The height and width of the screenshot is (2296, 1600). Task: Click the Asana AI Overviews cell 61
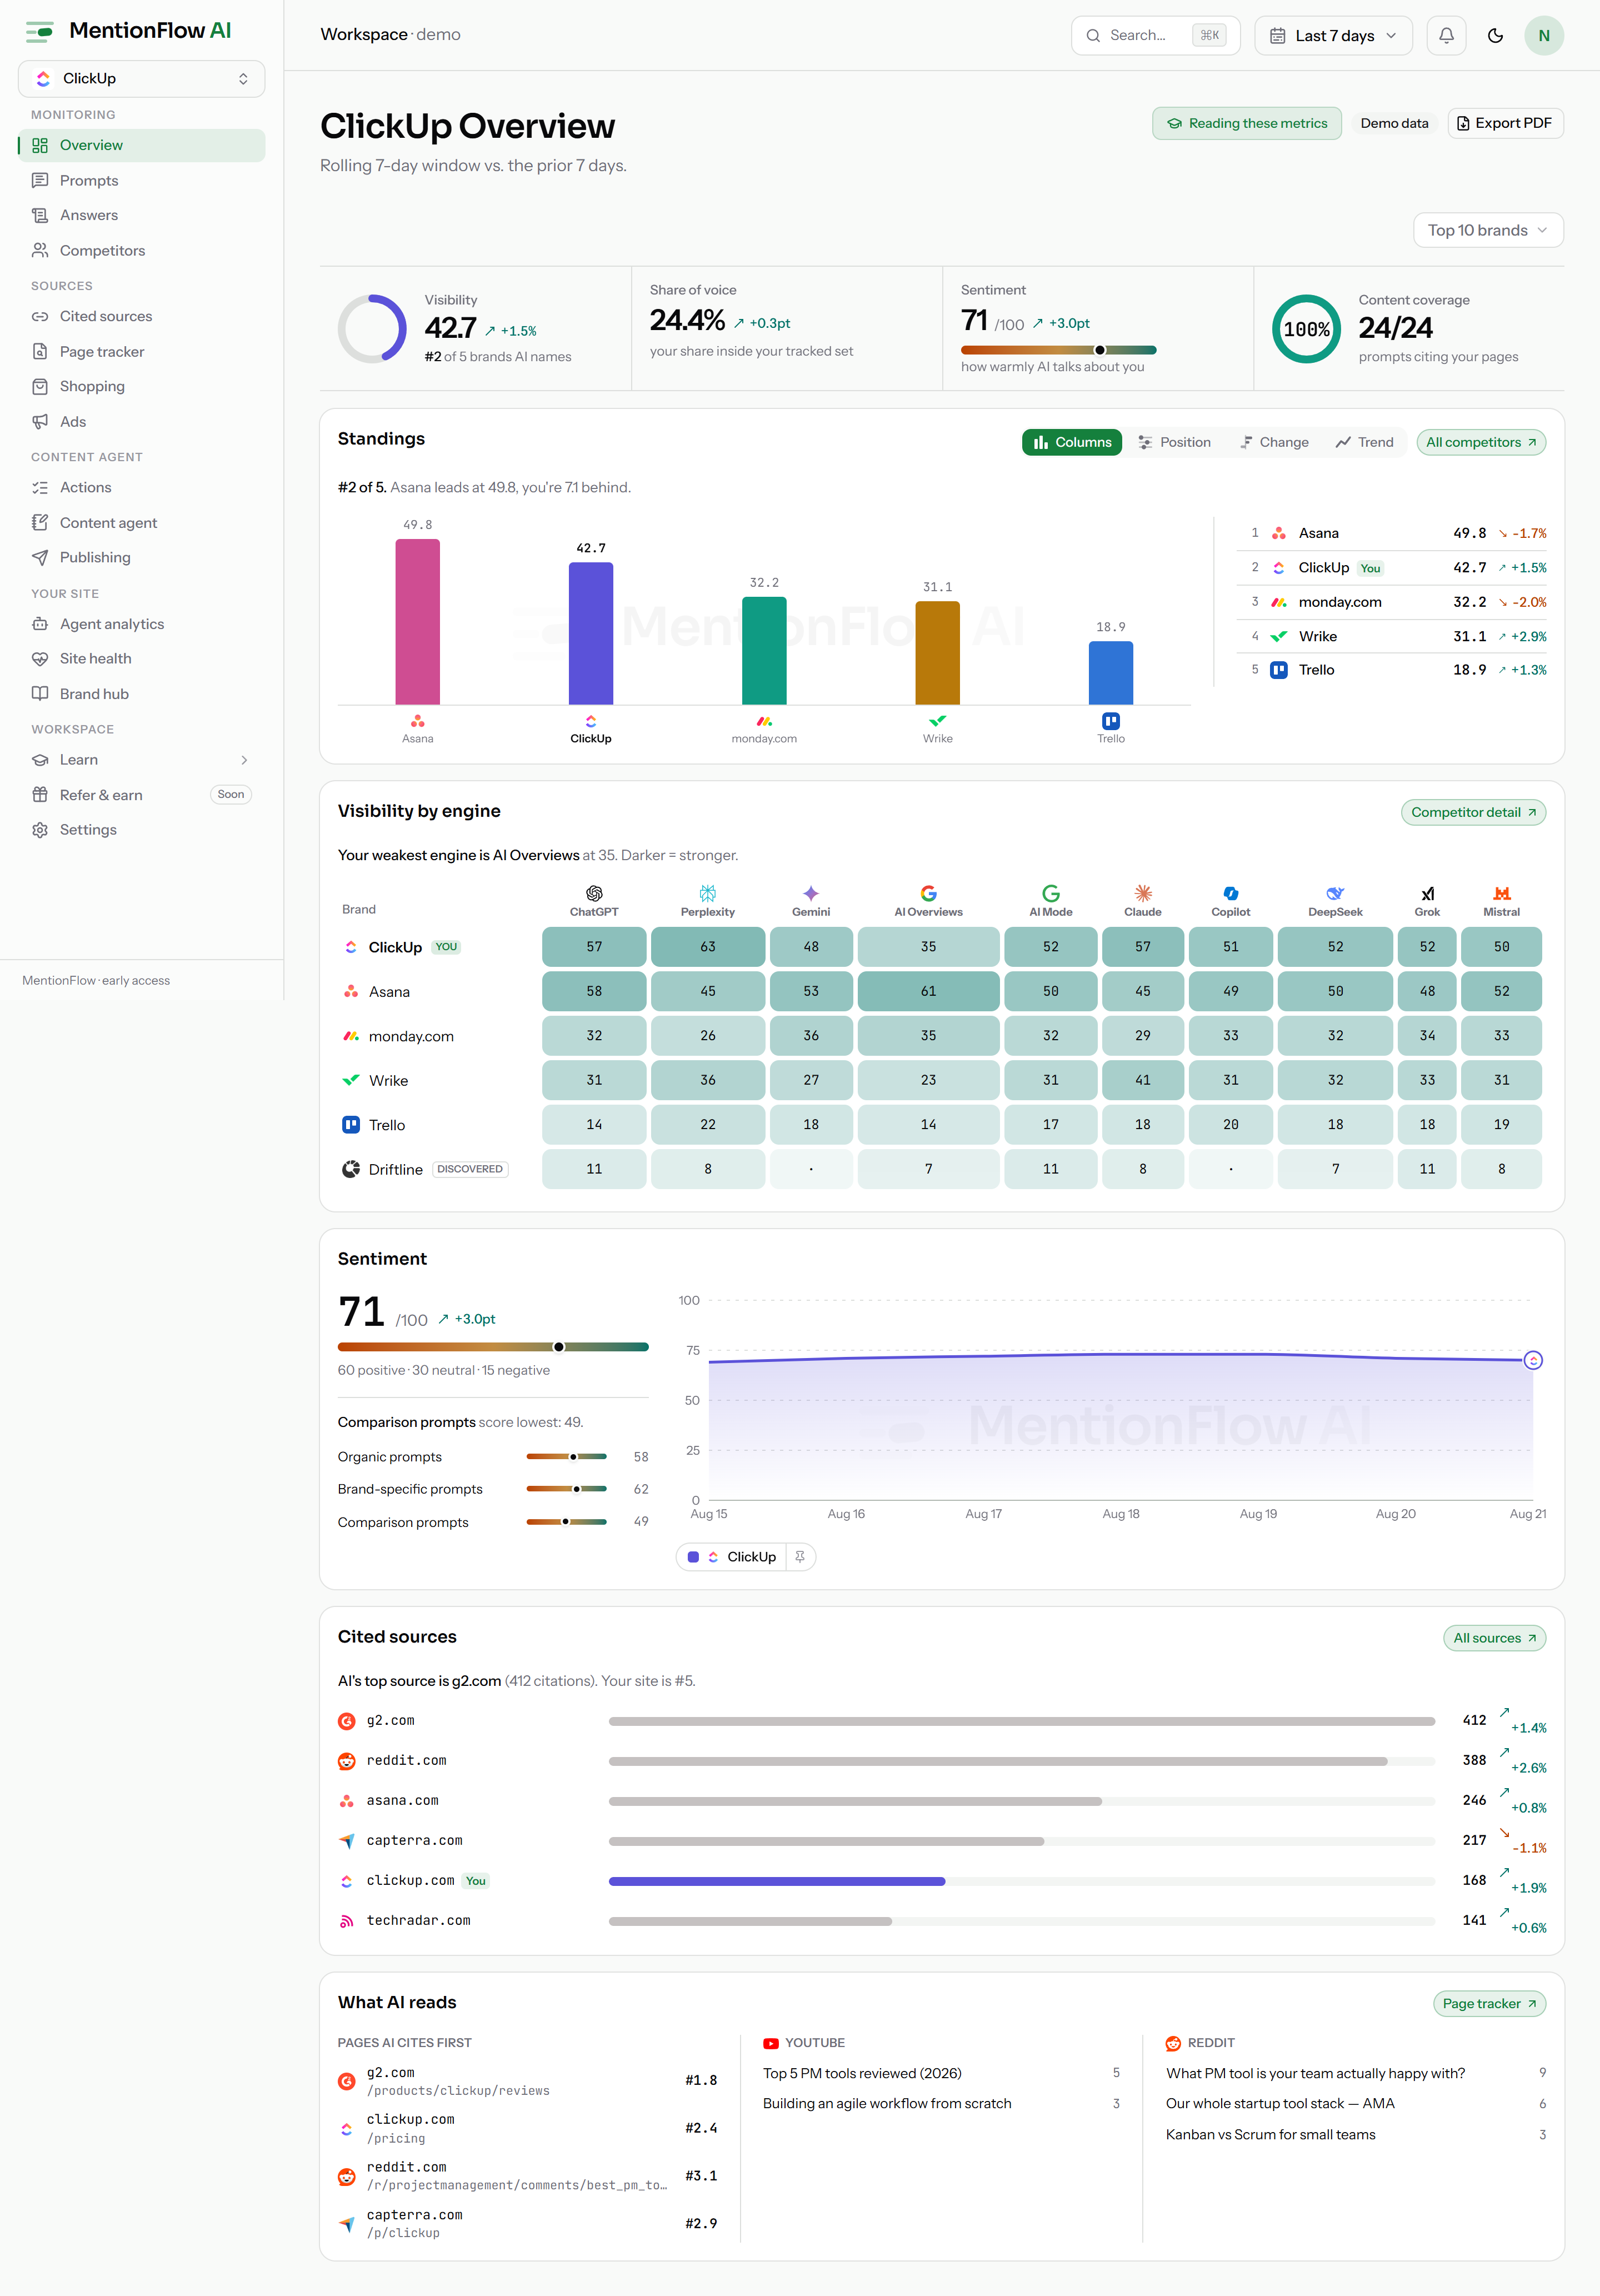[x=928, y=991]
